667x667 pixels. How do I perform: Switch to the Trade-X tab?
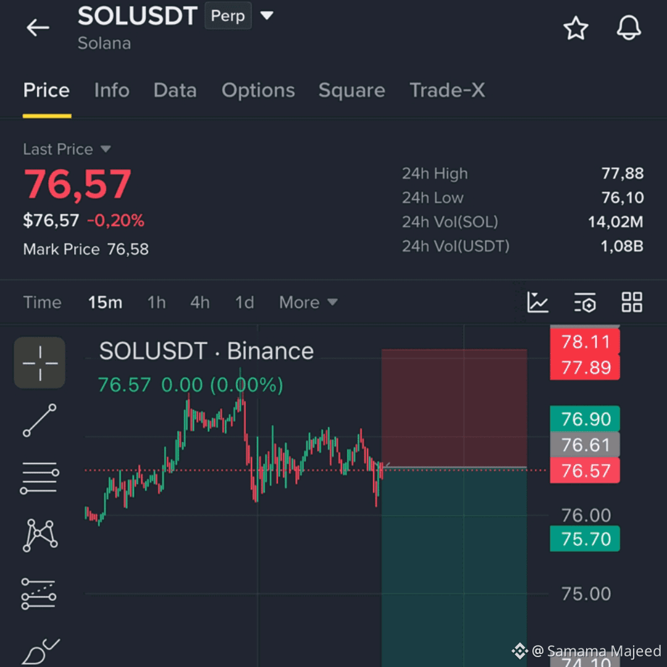pos(447,90)
